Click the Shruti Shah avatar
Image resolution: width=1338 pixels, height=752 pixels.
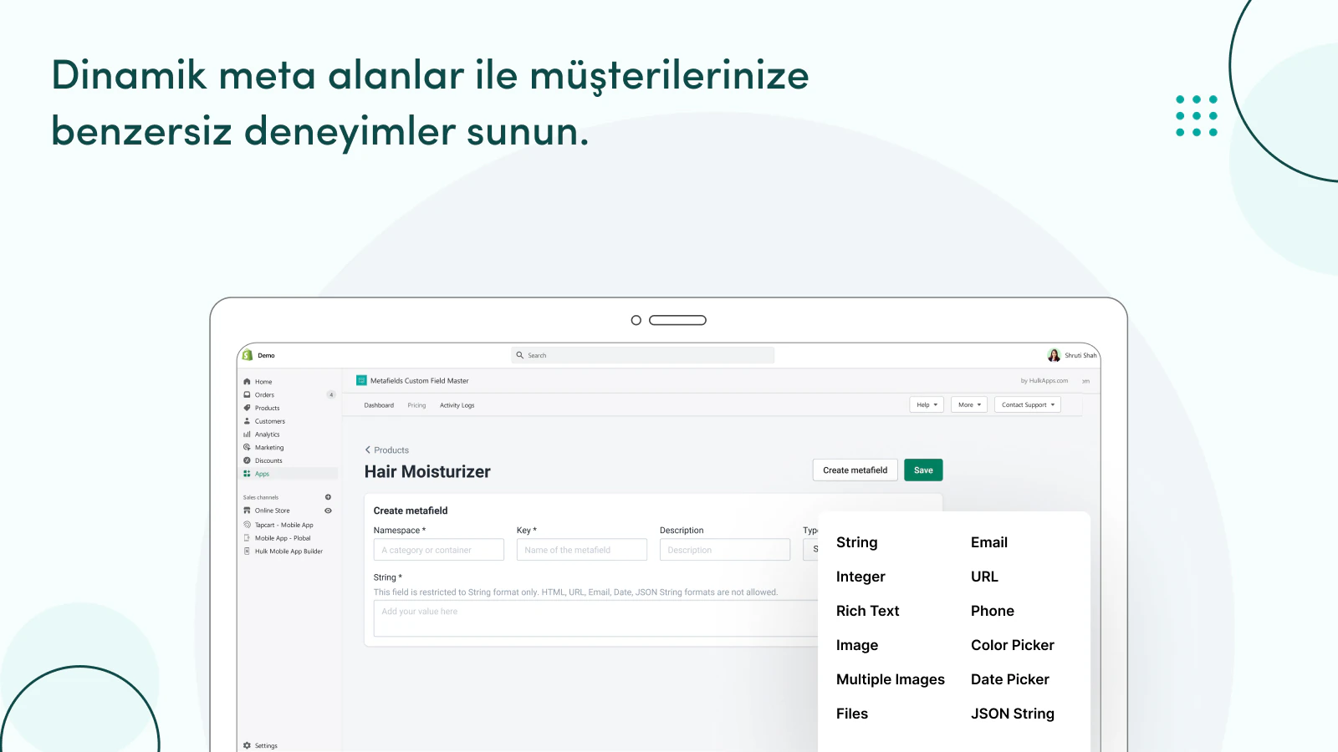click(x=1054, y=355)
